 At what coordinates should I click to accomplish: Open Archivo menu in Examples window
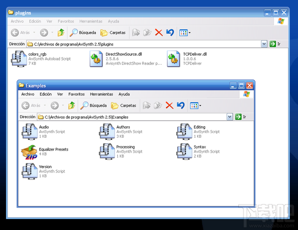coord(28,94)
